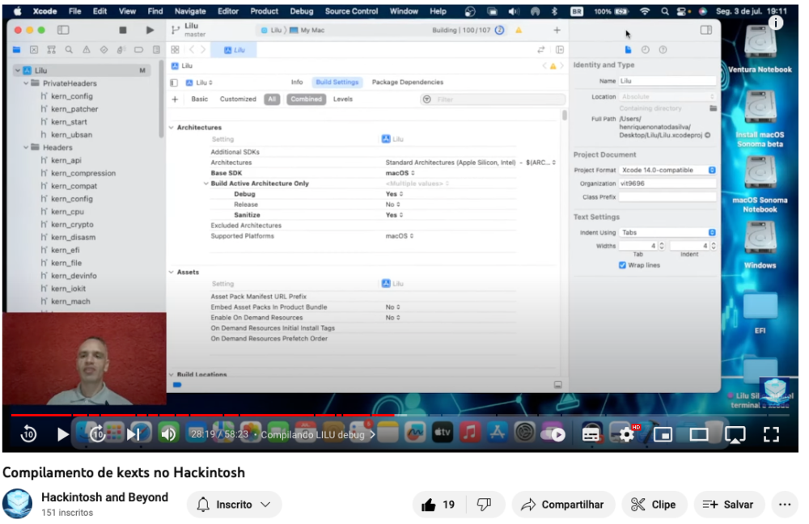The image size is (809, 524).
Task: Open the source control navigator icon
Action: (33, 50)
